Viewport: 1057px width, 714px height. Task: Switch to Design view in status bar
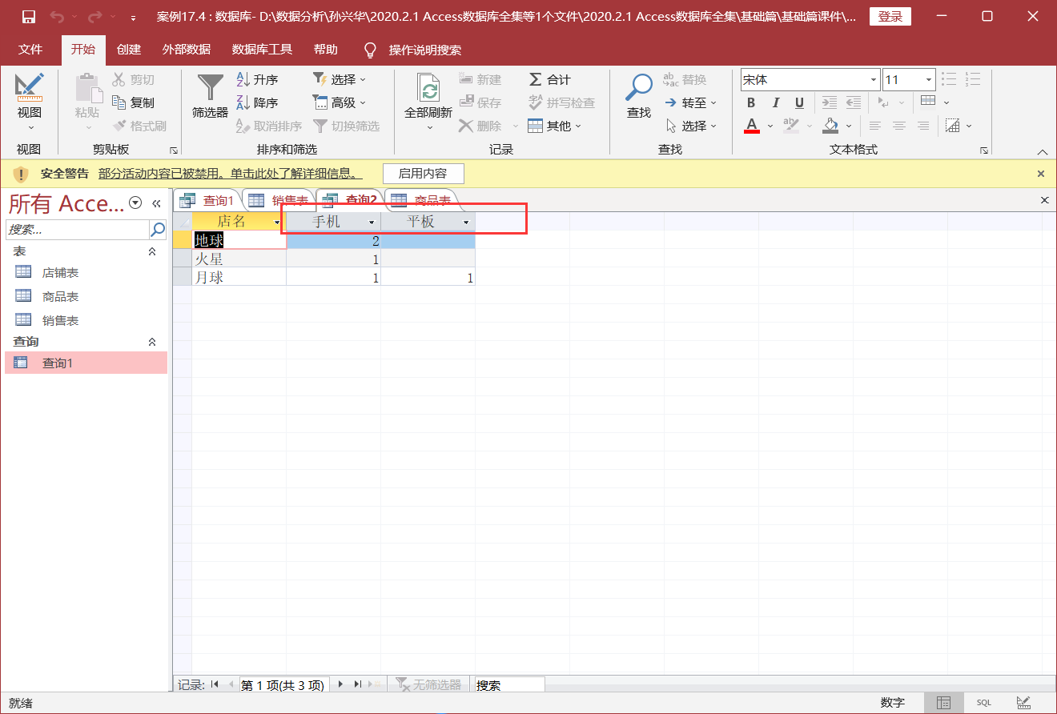tap(1023, 703)
